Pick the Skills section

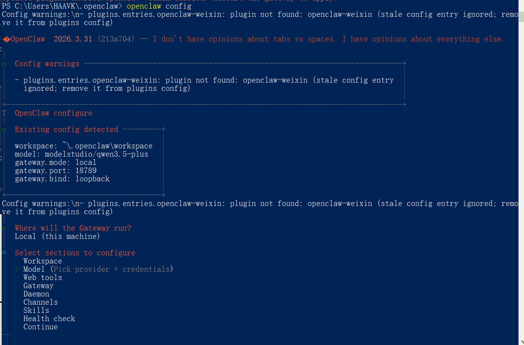[36, 311]
